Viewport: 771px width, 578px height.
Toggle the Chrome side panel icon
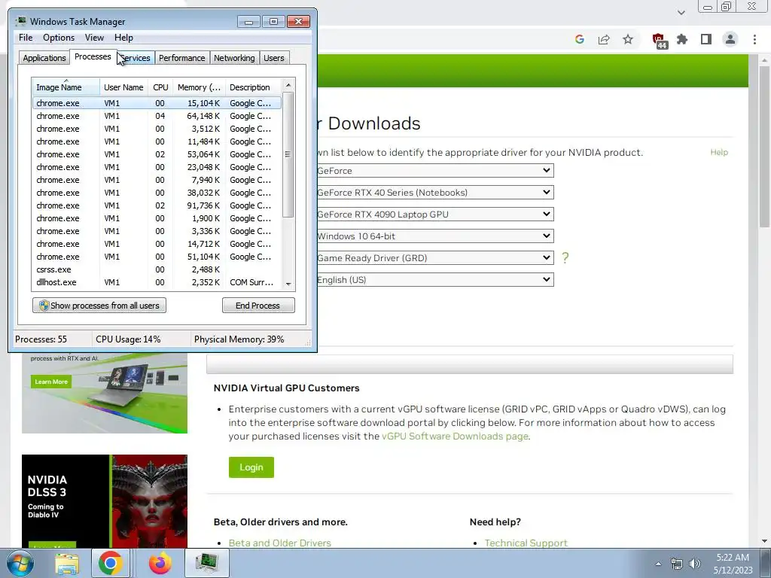(x=706, y=39)
